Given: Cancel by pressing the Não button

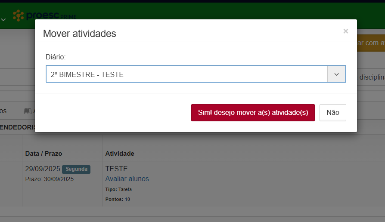Looking at the screenshot, I should 332,113.
